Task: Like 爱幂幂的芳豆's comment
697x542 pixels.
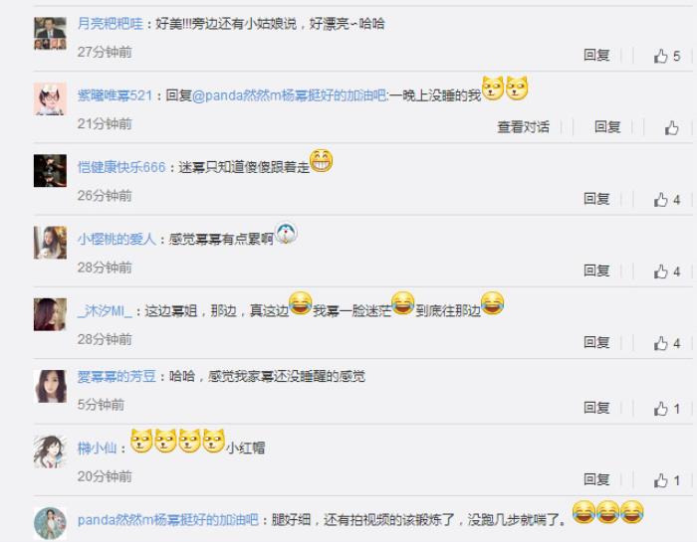Action: (x=666, y=409)
